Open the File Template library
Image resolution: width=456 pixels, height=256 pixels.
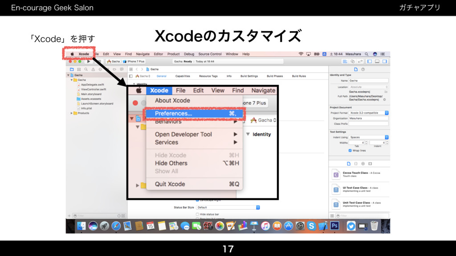349,164
